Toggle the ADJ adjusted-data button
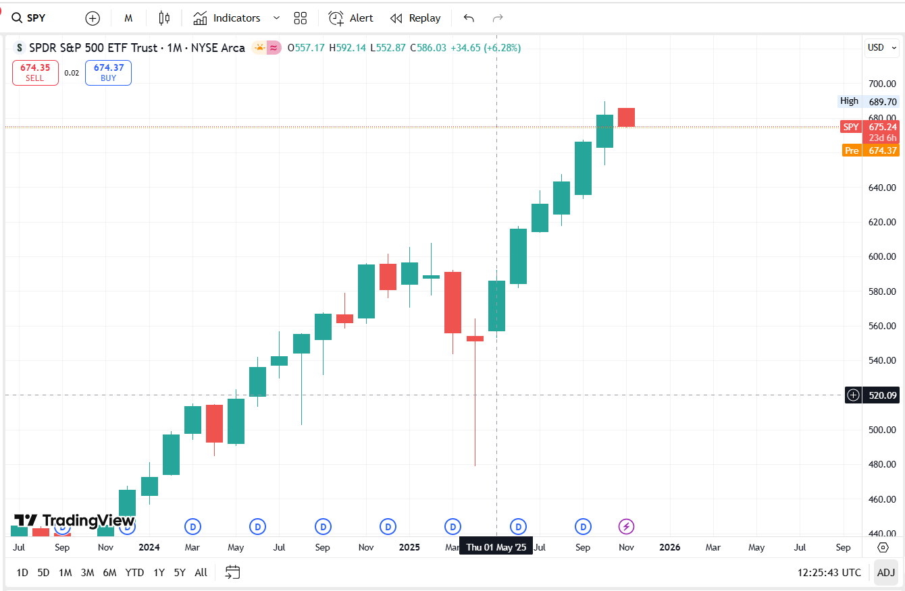This screenshot has width=905, height=591. click(x=886, y=573)
